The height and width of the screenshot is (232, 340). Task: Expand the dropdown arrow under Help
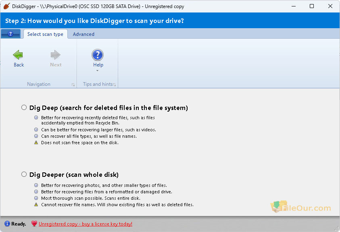[x=97, y=70]
